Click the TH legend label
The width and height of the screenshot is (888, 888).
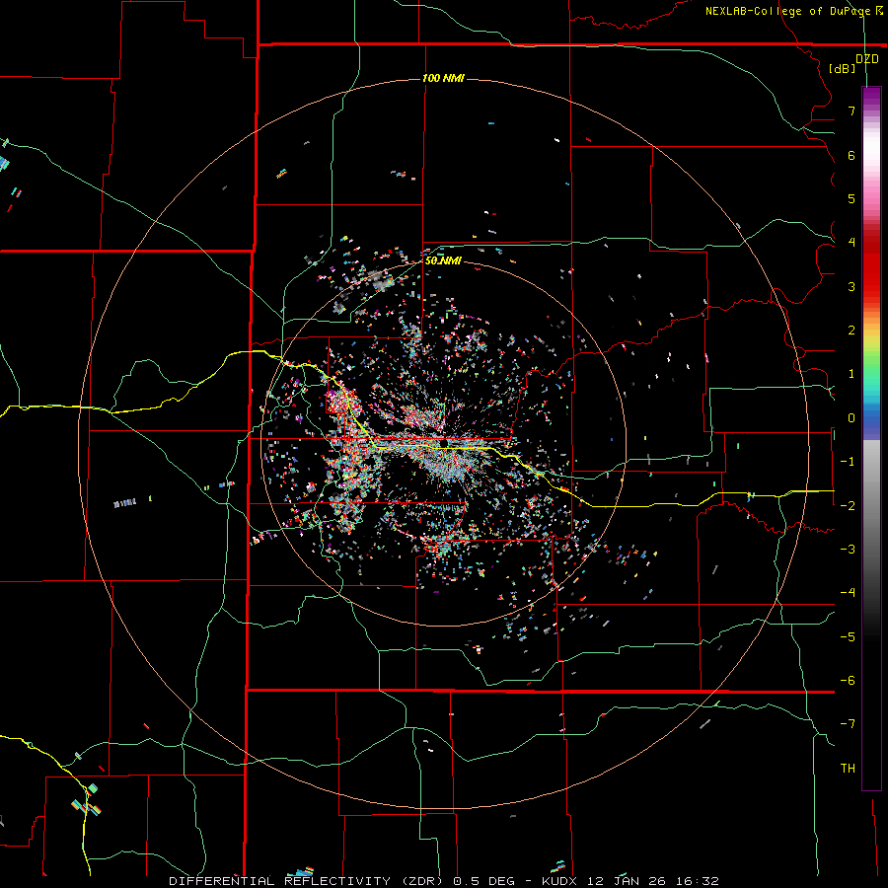coord(848,769)
